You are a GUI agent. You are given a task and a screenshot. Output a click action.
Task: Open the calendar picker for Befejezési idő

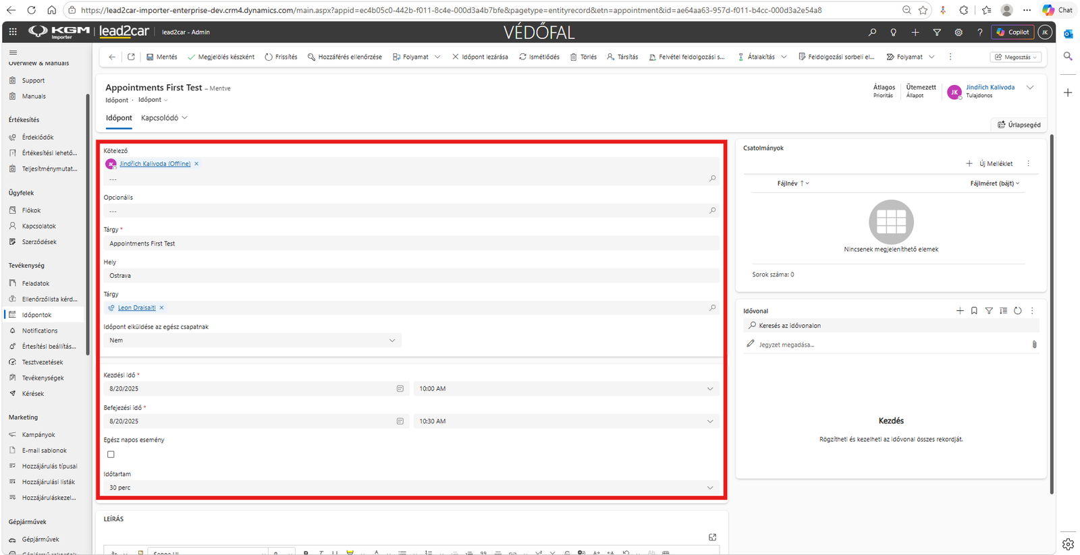pyautogui.click(x=400, y=421)
